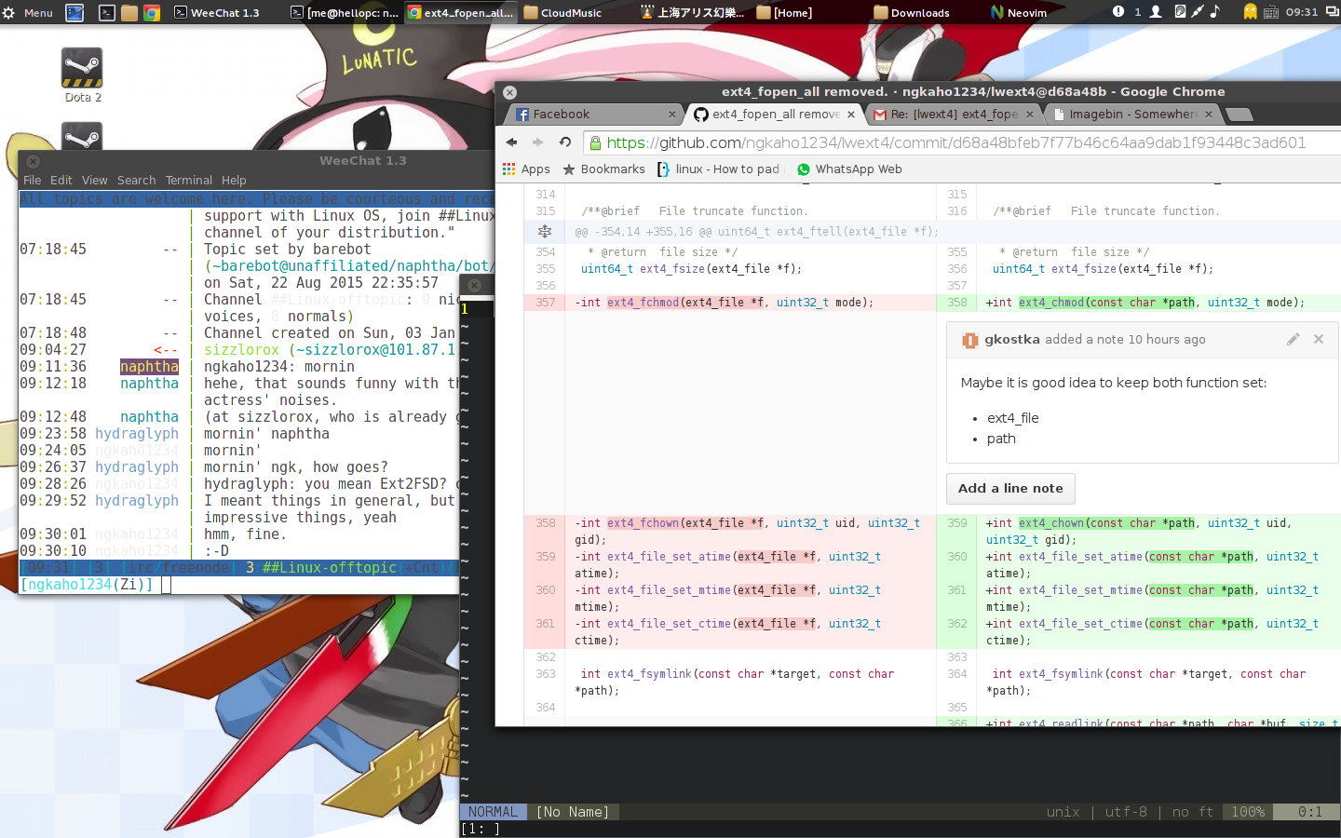Close the ext4_fopen_all GitHub tab

(x=851, y=115)
